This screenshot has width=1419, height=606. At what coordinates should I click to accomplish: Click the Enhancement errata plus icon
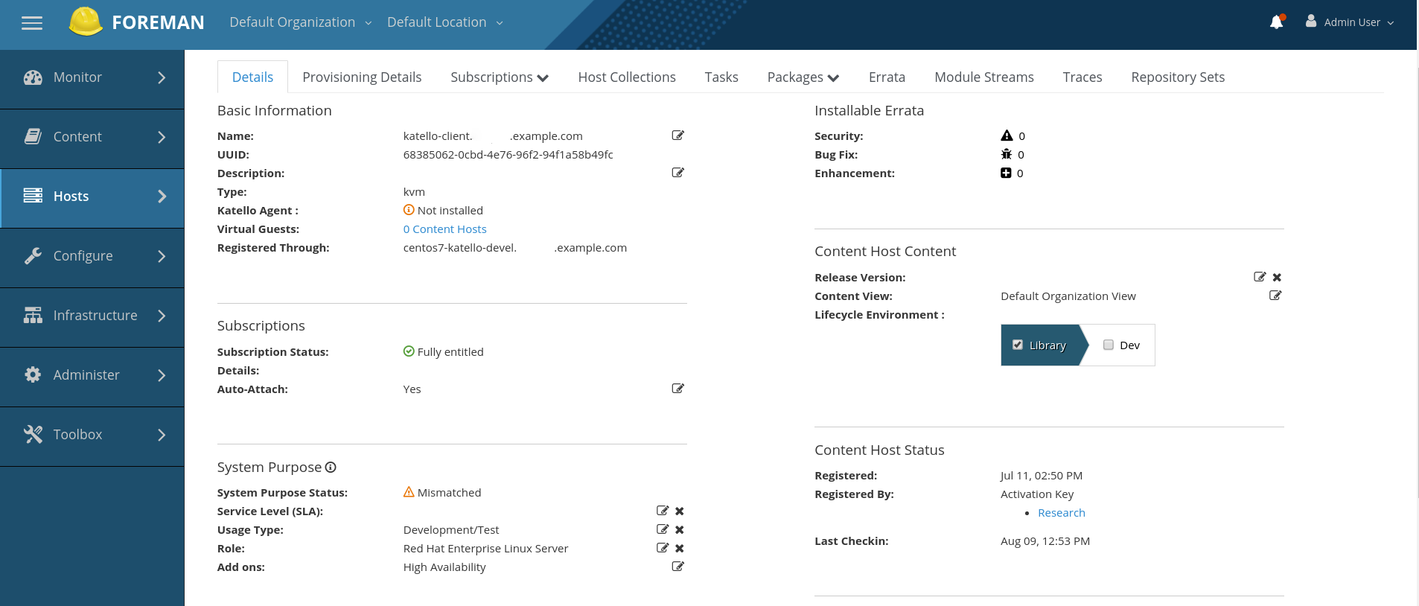tap(1006, 173)
